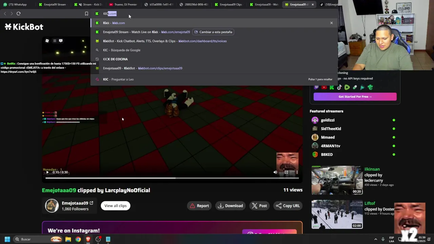Mute the clip with the volume icon

click(275, 172)
